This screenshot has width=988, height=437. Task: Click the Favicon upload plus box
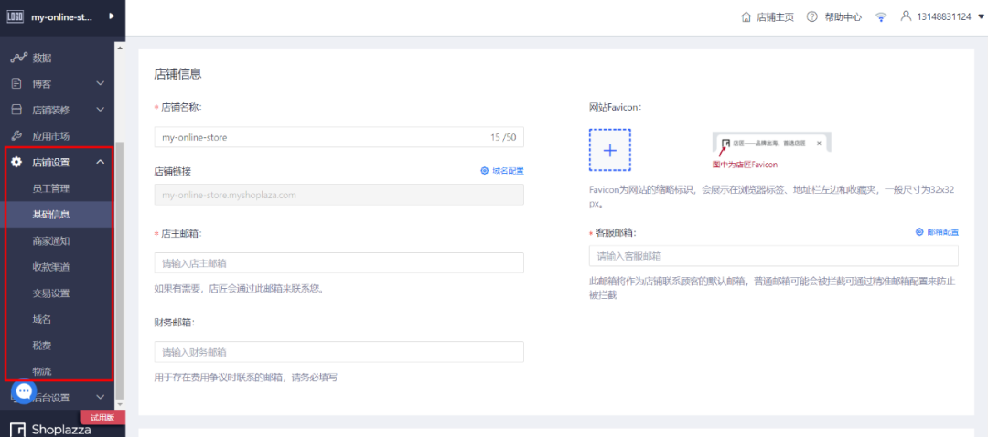pos(610,150)
